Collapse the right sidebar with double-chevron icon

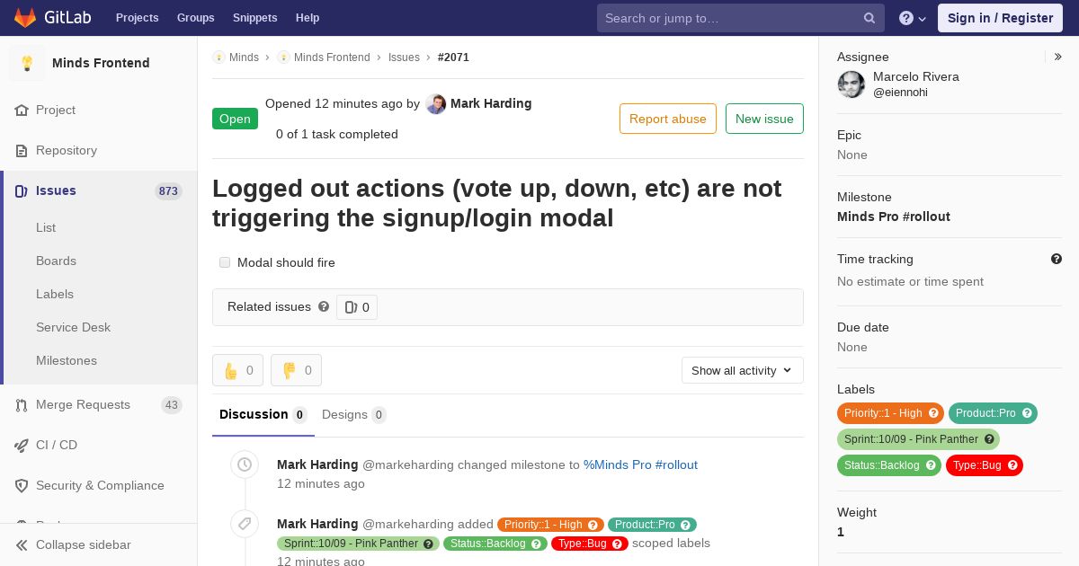click(1058, 57)
